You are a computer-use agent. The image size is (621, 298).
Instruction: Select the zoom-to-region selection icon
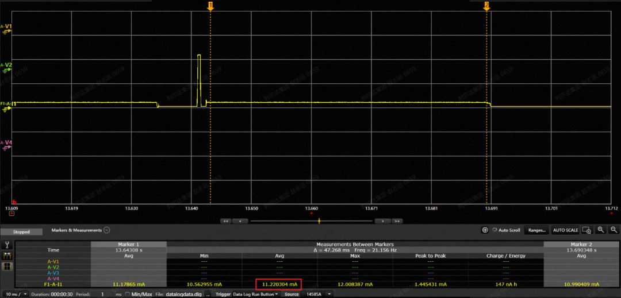click(586, 230)
